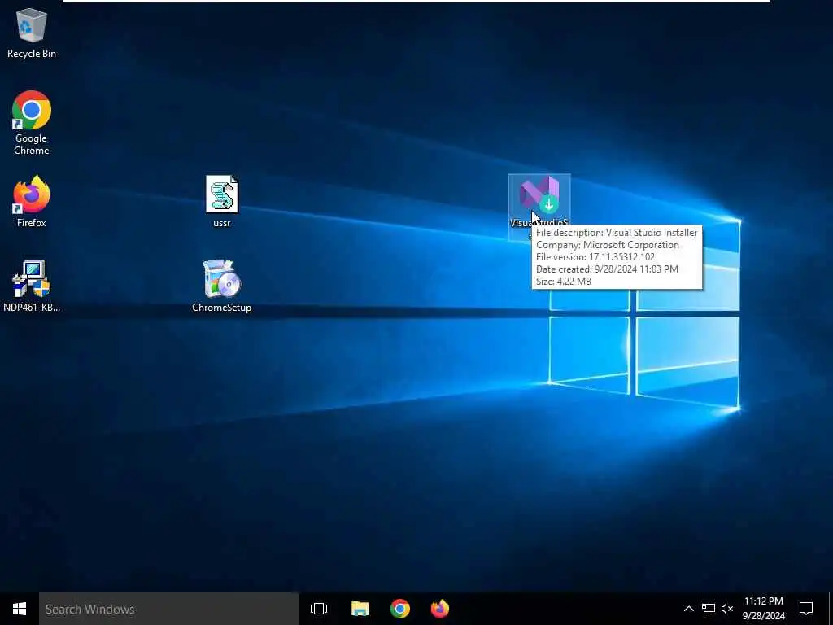Open Task View on the taskbar
This screenshot has width=833, height=625.
(319, 609)
